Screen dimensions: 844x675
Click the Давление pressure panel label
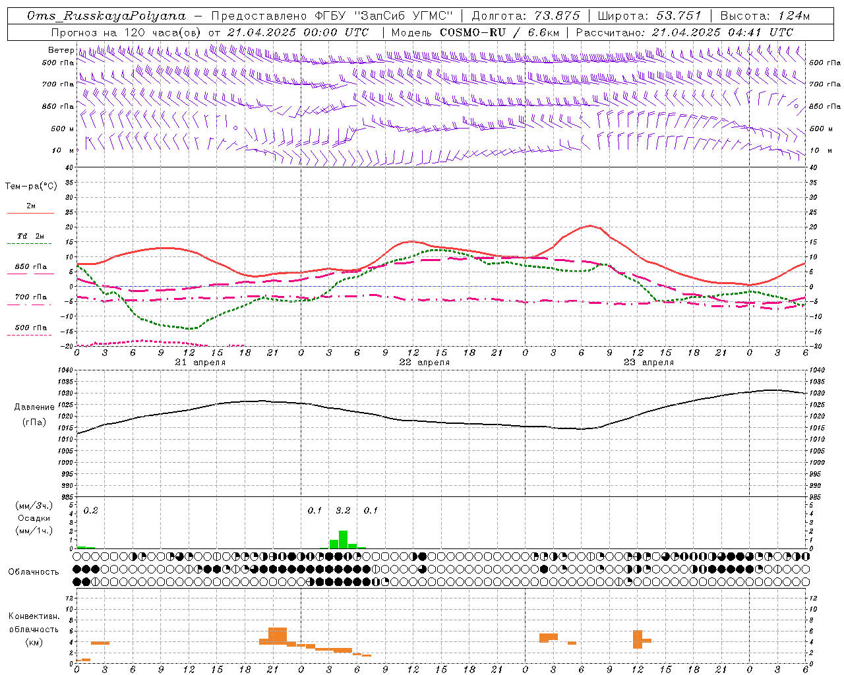point(34,407)
